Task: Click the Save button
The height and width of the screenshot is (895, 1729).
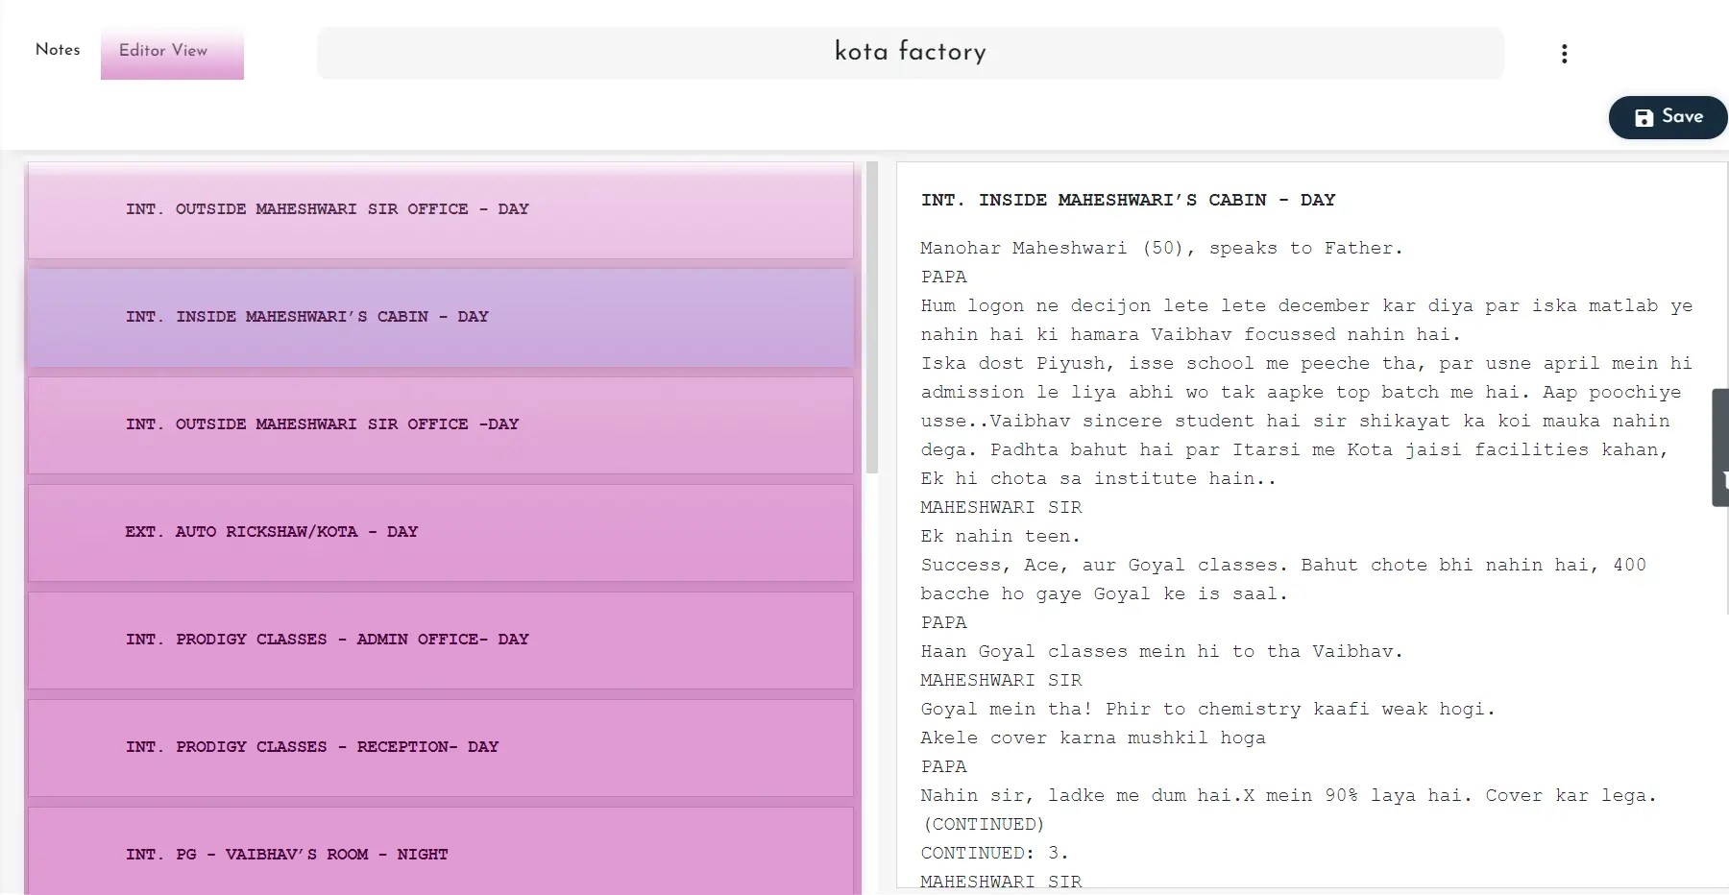Action: pyautogui.click(x=1668, y=117)
